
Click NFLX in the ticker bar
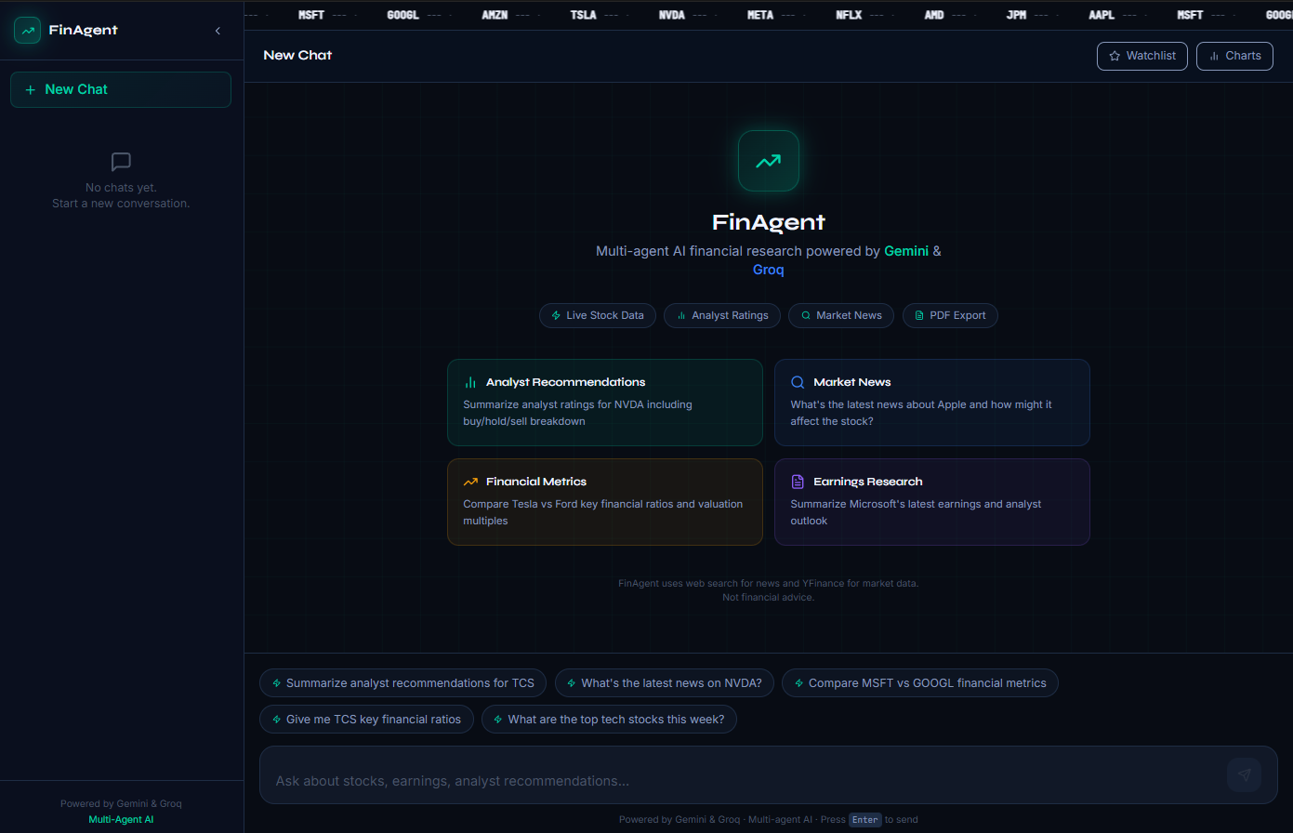[x=849, y=15]
